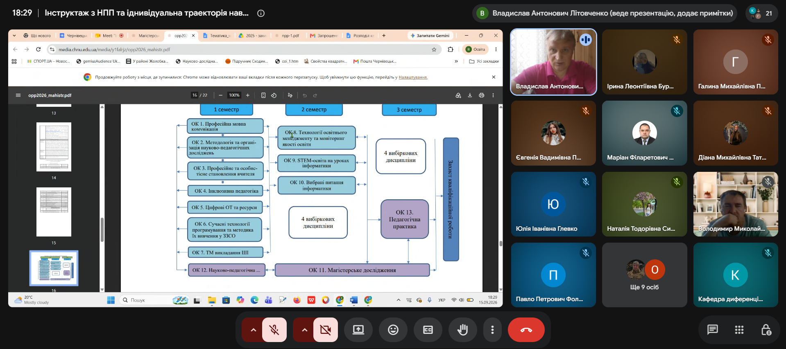Image resolution: width=786 pixels, height=349 pixels.
Task: Download the PDF file icon
Action: pyautogui.click(x=470, y=95)
